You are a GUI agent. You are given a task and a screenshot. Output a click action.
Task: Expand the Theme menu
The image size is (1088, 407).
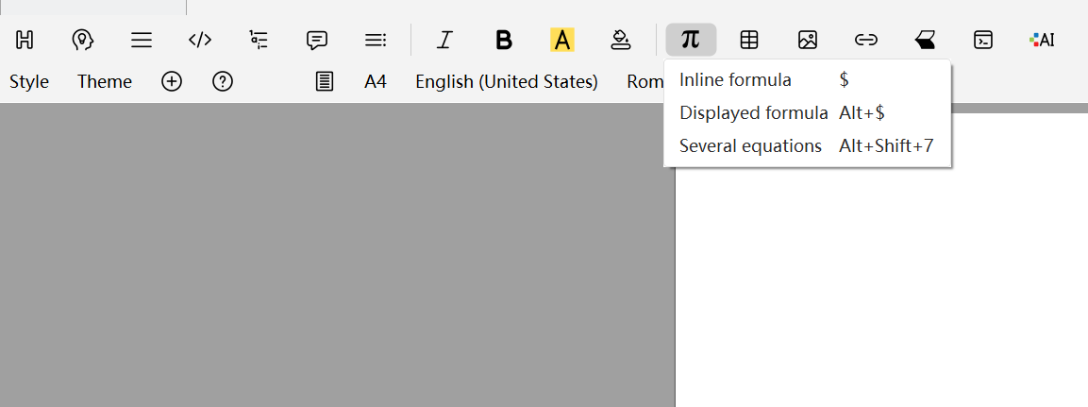point(105,82)
